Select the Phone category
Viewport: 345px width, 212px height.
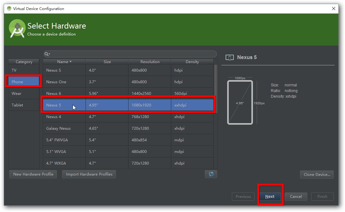24,82
